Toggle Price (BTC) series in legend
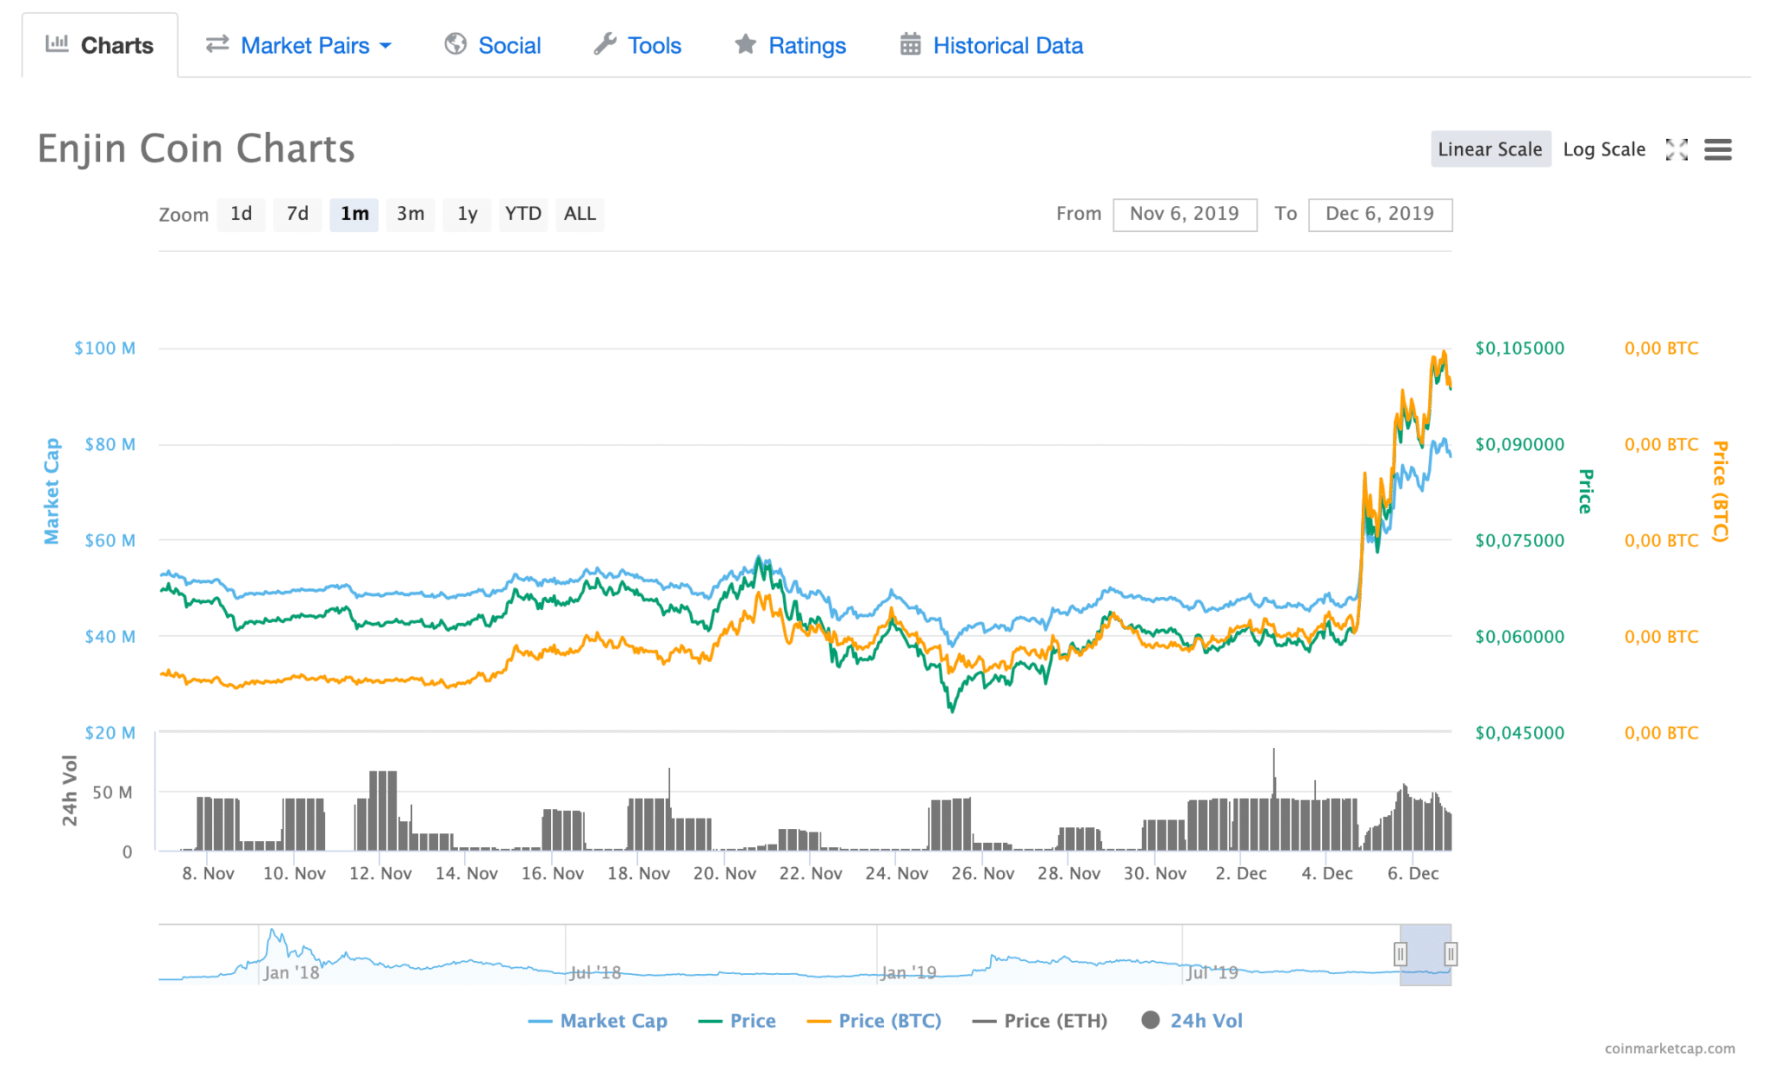The height and width of the screenshot is (1087, 1780). (874, 1020)
